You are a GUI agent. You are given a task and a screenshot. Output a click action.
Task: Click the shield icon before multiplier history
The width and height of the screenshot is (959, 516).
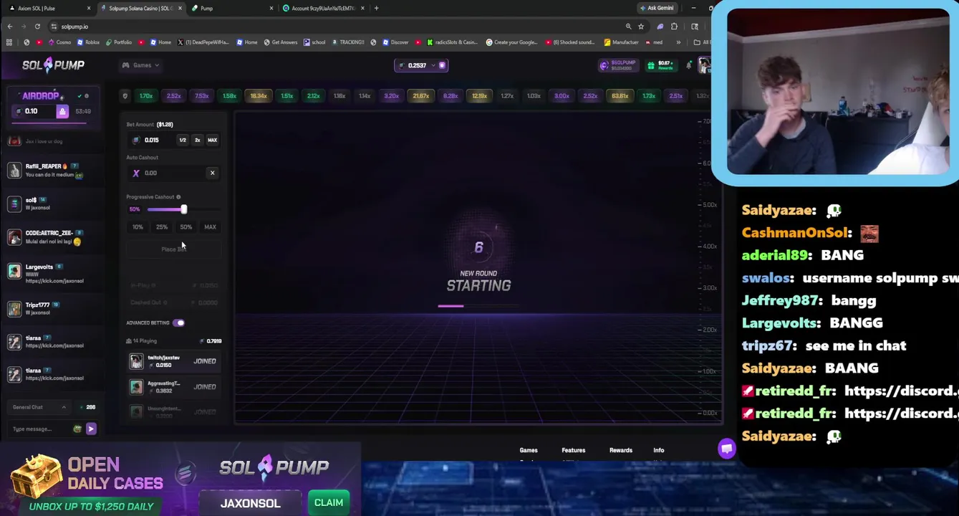[x=125, y=96]
